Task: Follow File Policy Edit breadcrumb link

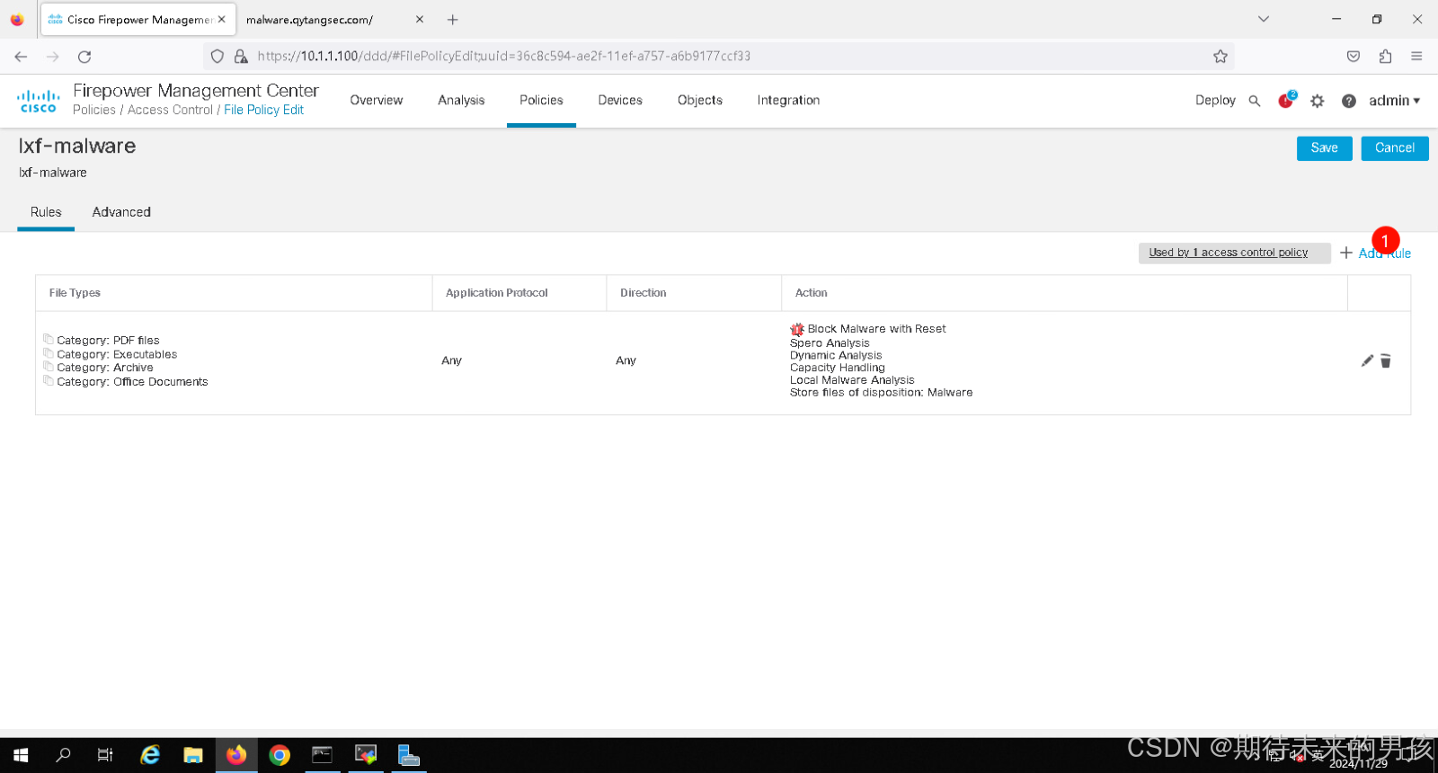Action: point(263,110)
